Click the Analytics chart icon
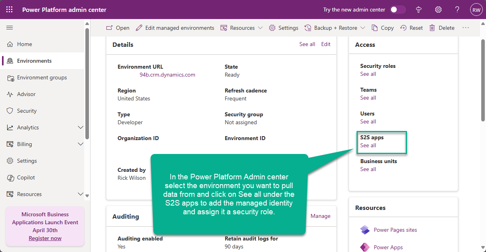 [10, 127]
